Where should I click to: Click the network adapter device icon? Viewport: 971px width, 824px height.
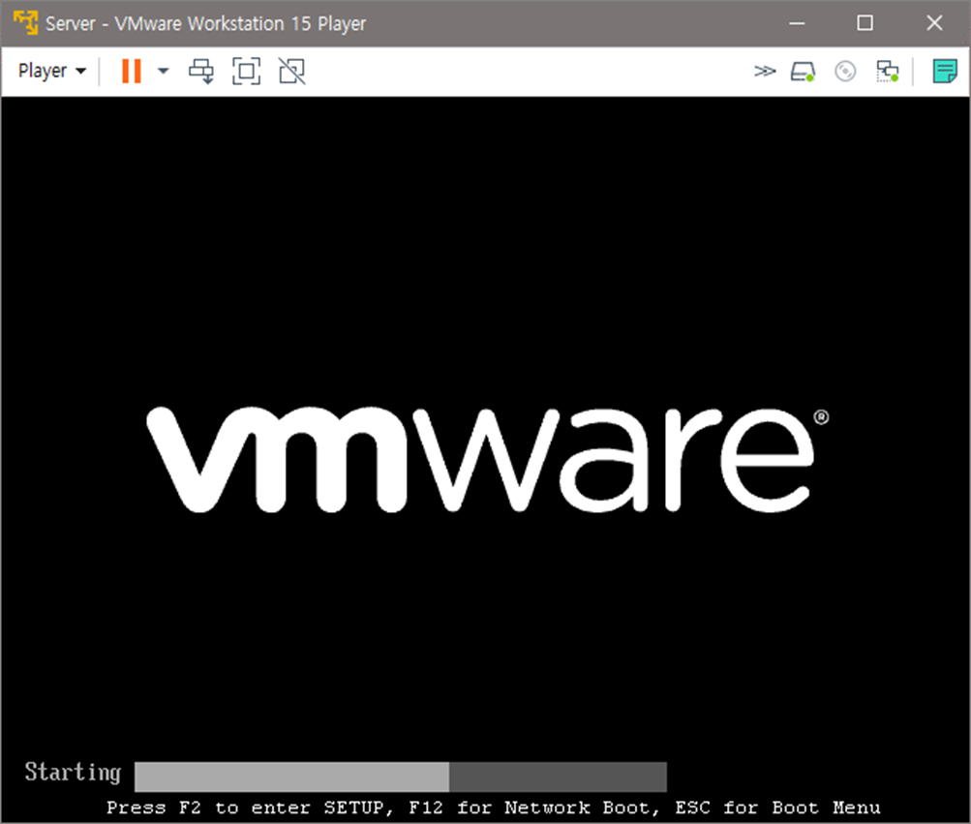click(887, 71)
